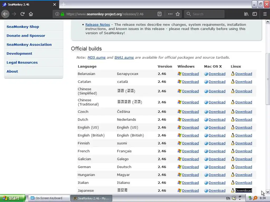Show site information icon in address bar
The height and width of the screenshot is (202, 270).
[57, 14]
